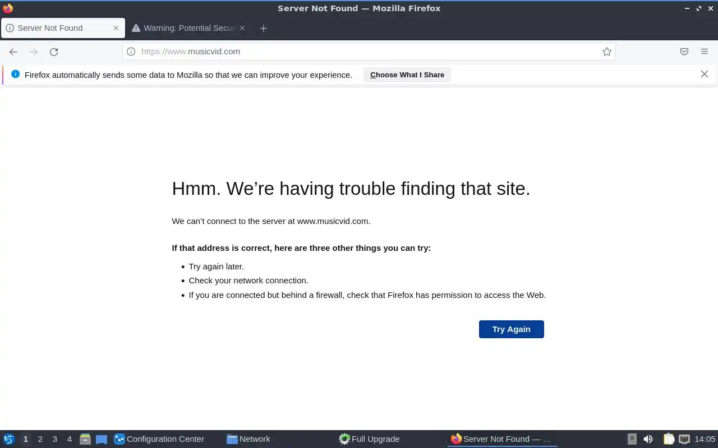The width and height of the screenshot is (718, 448).
Task: Close the Server Not Found tab
Action: coord(116,28)
